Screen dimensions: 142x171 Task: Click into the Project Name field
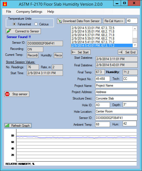[116, 85]
